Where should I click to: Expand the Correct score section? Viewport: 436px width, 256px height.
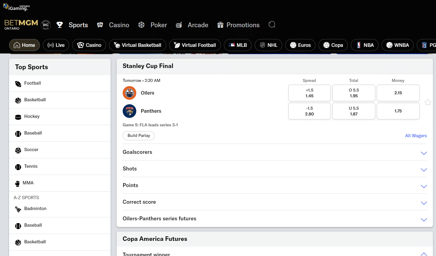[x=424, y=203]
